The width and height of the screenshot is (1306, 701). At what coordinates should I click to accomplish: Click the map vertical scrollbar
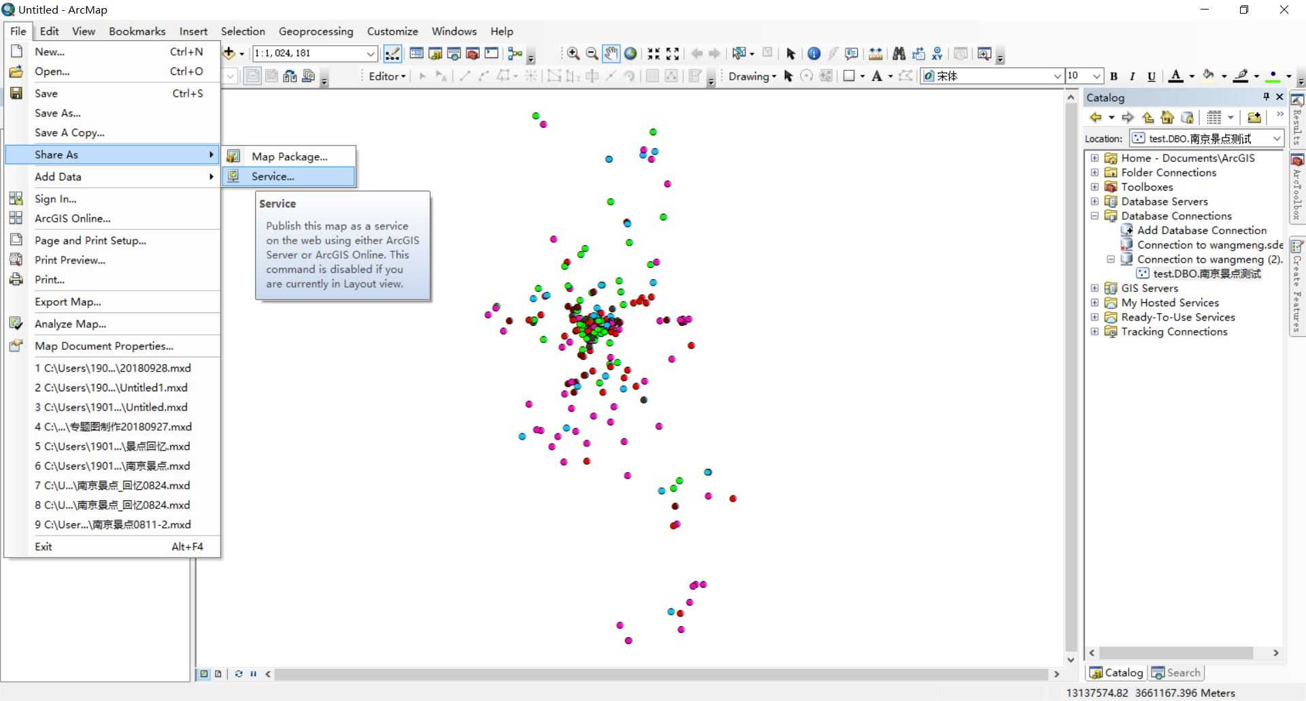coord(1071,378)
